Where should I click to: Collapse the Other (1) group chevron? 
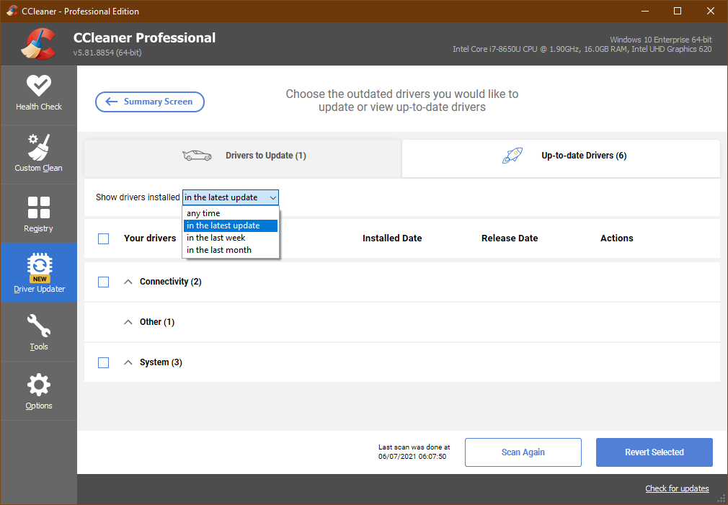click(128, 322)
